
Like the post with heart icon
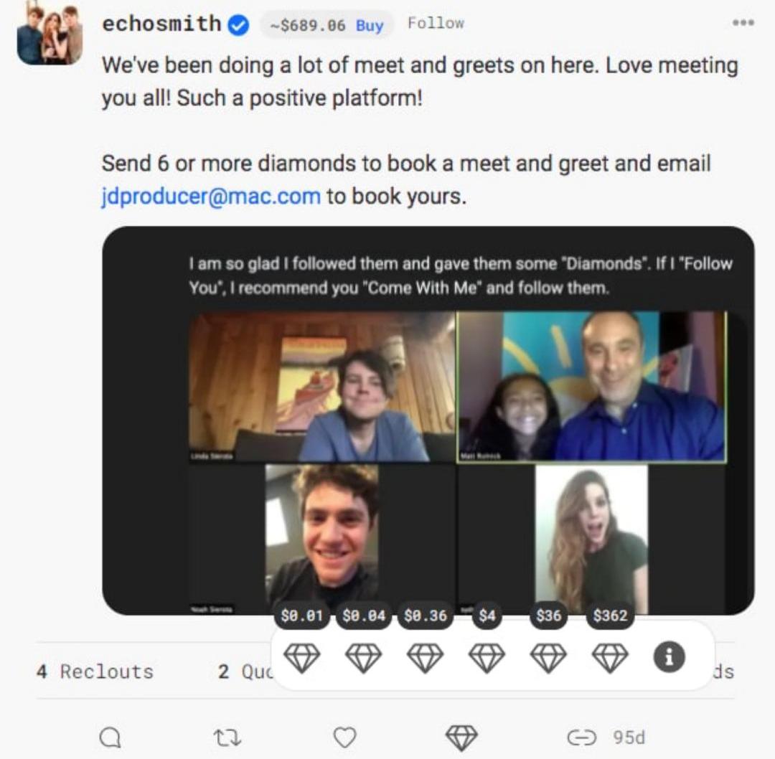pyautogui.click(x=345, y=737)
